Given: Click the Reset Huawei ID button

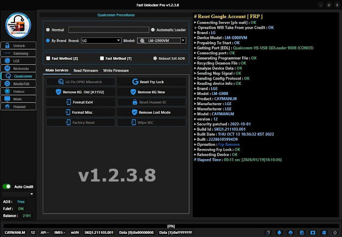Looking at the screenshot, I should point(152,102).
